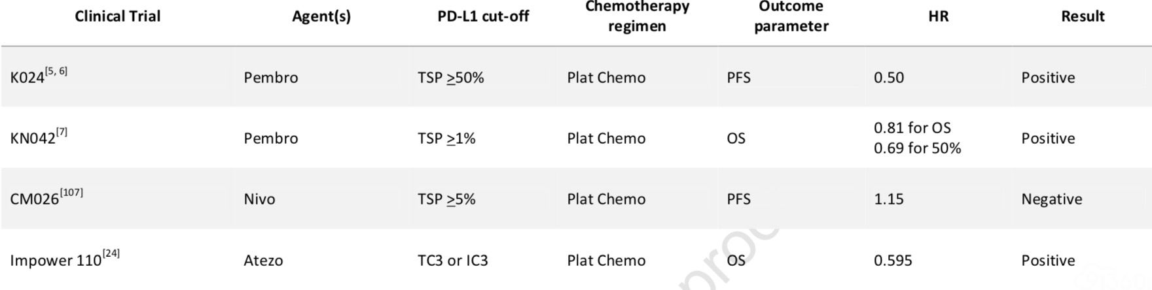The width and height of the screenshot is (1152, 290).
Task: Click the TC3 or IC3 cell
Action: click(x=453, y=260)
